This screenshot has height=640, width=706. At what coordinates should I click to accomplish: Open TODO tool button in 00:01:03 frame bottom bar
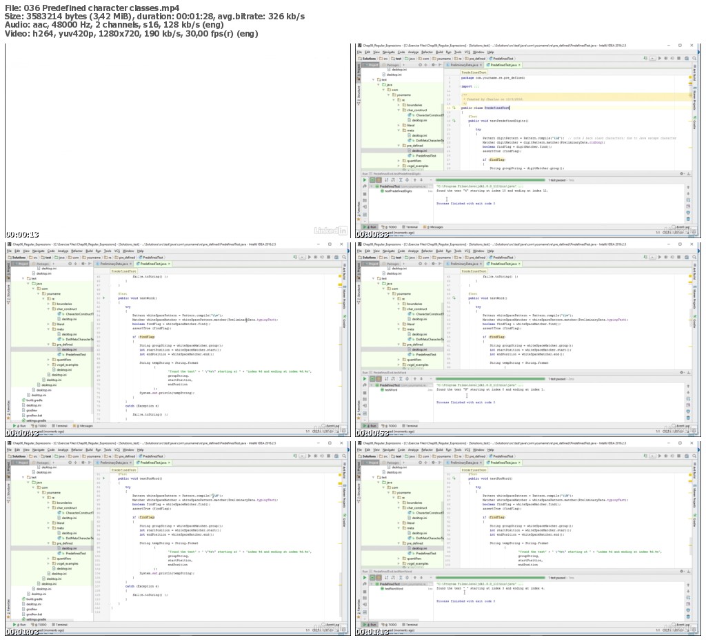coord(39,625)
